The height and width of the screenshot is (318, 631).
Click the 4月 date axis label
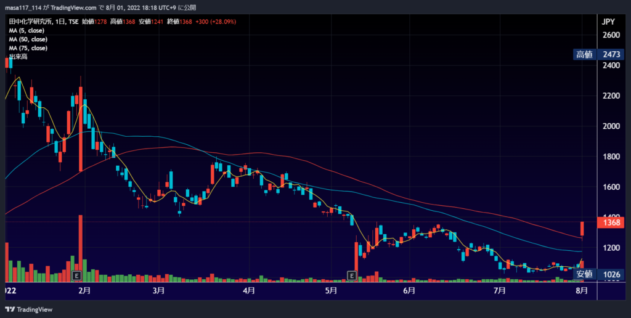coord(249,290)
